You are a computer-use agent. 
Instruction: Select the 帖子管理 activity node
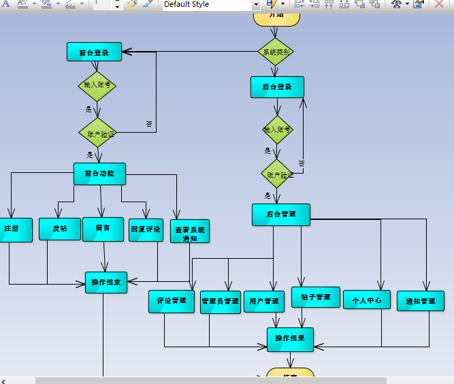pyautogui.click(x=316, y=297)
